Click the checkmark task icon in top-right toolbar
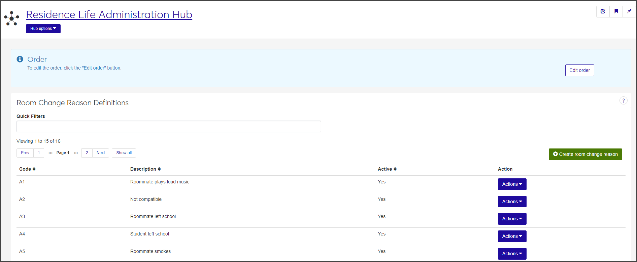This screenshot has height=262, width=637. pos(603,11)
